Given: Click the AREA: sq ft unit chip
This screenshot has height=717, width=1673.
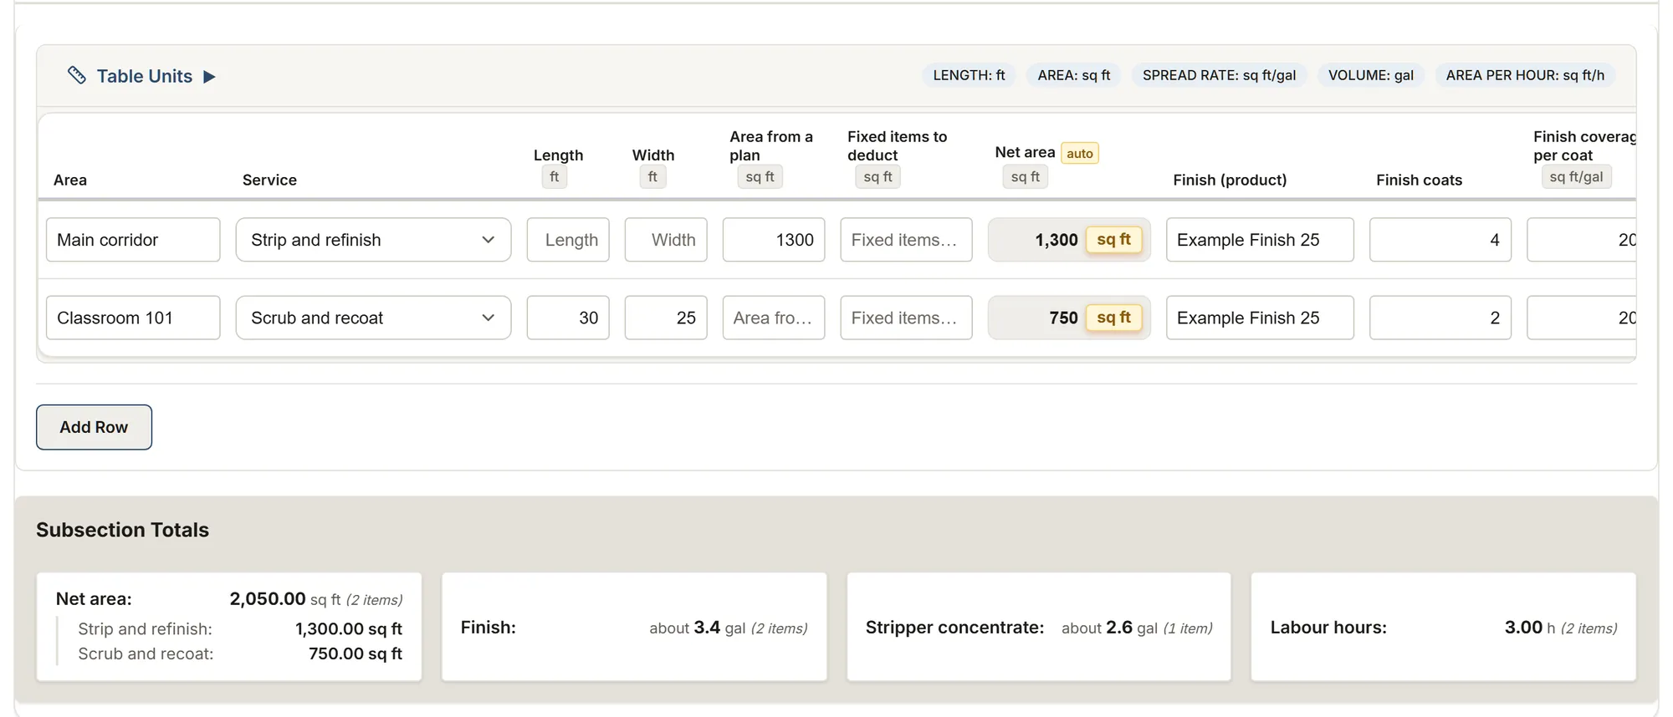Looking at the screenshot, I should tap(1074, 75).
